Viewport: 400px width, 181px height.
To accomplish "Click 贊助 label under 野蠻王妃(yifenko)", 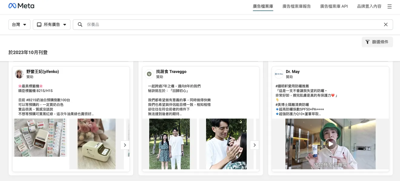I will click(x=30, y=77).
